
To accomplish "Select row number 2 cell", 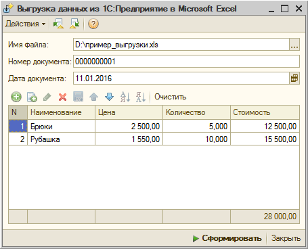I will (18, 139).
